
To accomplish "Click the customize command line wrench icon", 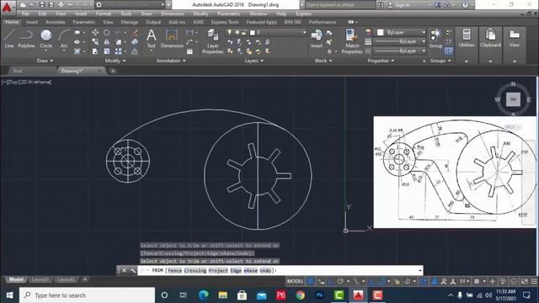I will click(132, 270).
